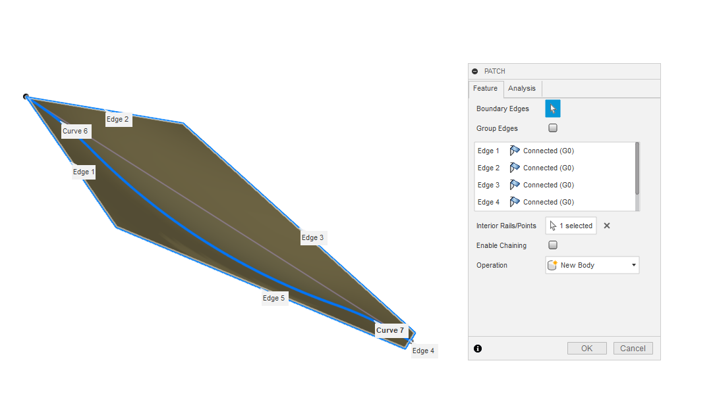This screenshot has width=715, height=415.
Task: Select the Feature tab
Action: [486, 88]
